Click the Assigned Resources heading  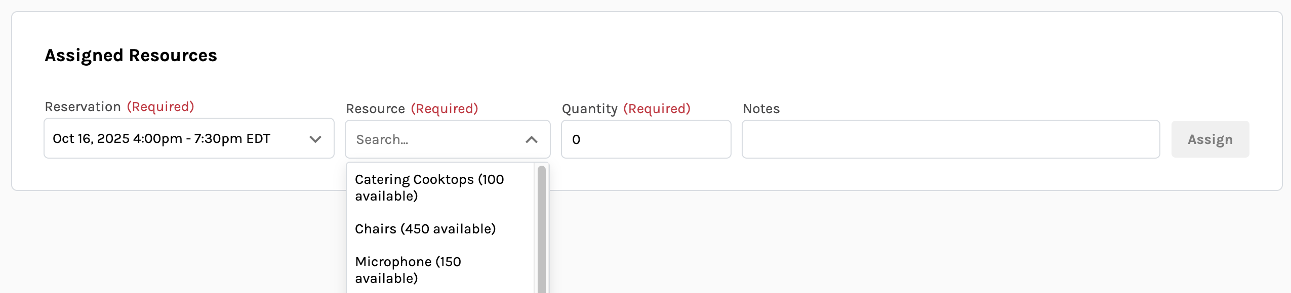131,55
